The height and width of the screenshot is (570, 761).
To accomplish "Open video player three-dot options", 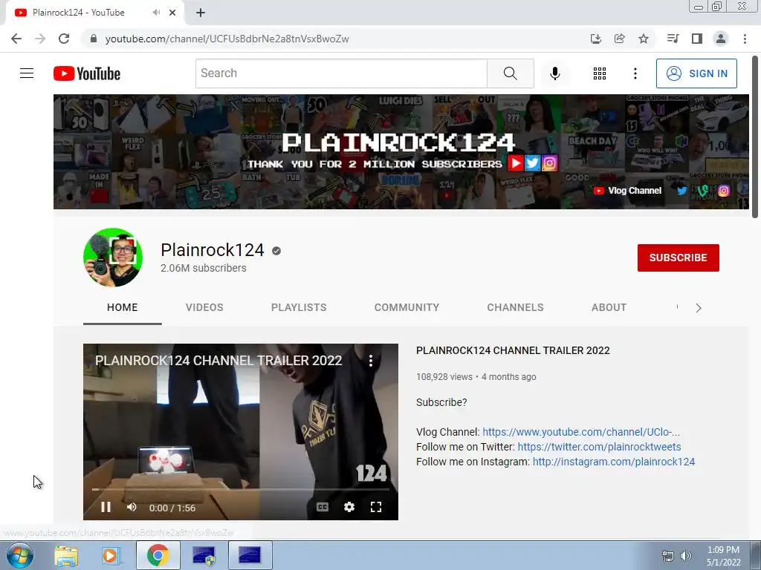I will click(x=371, y=360).
